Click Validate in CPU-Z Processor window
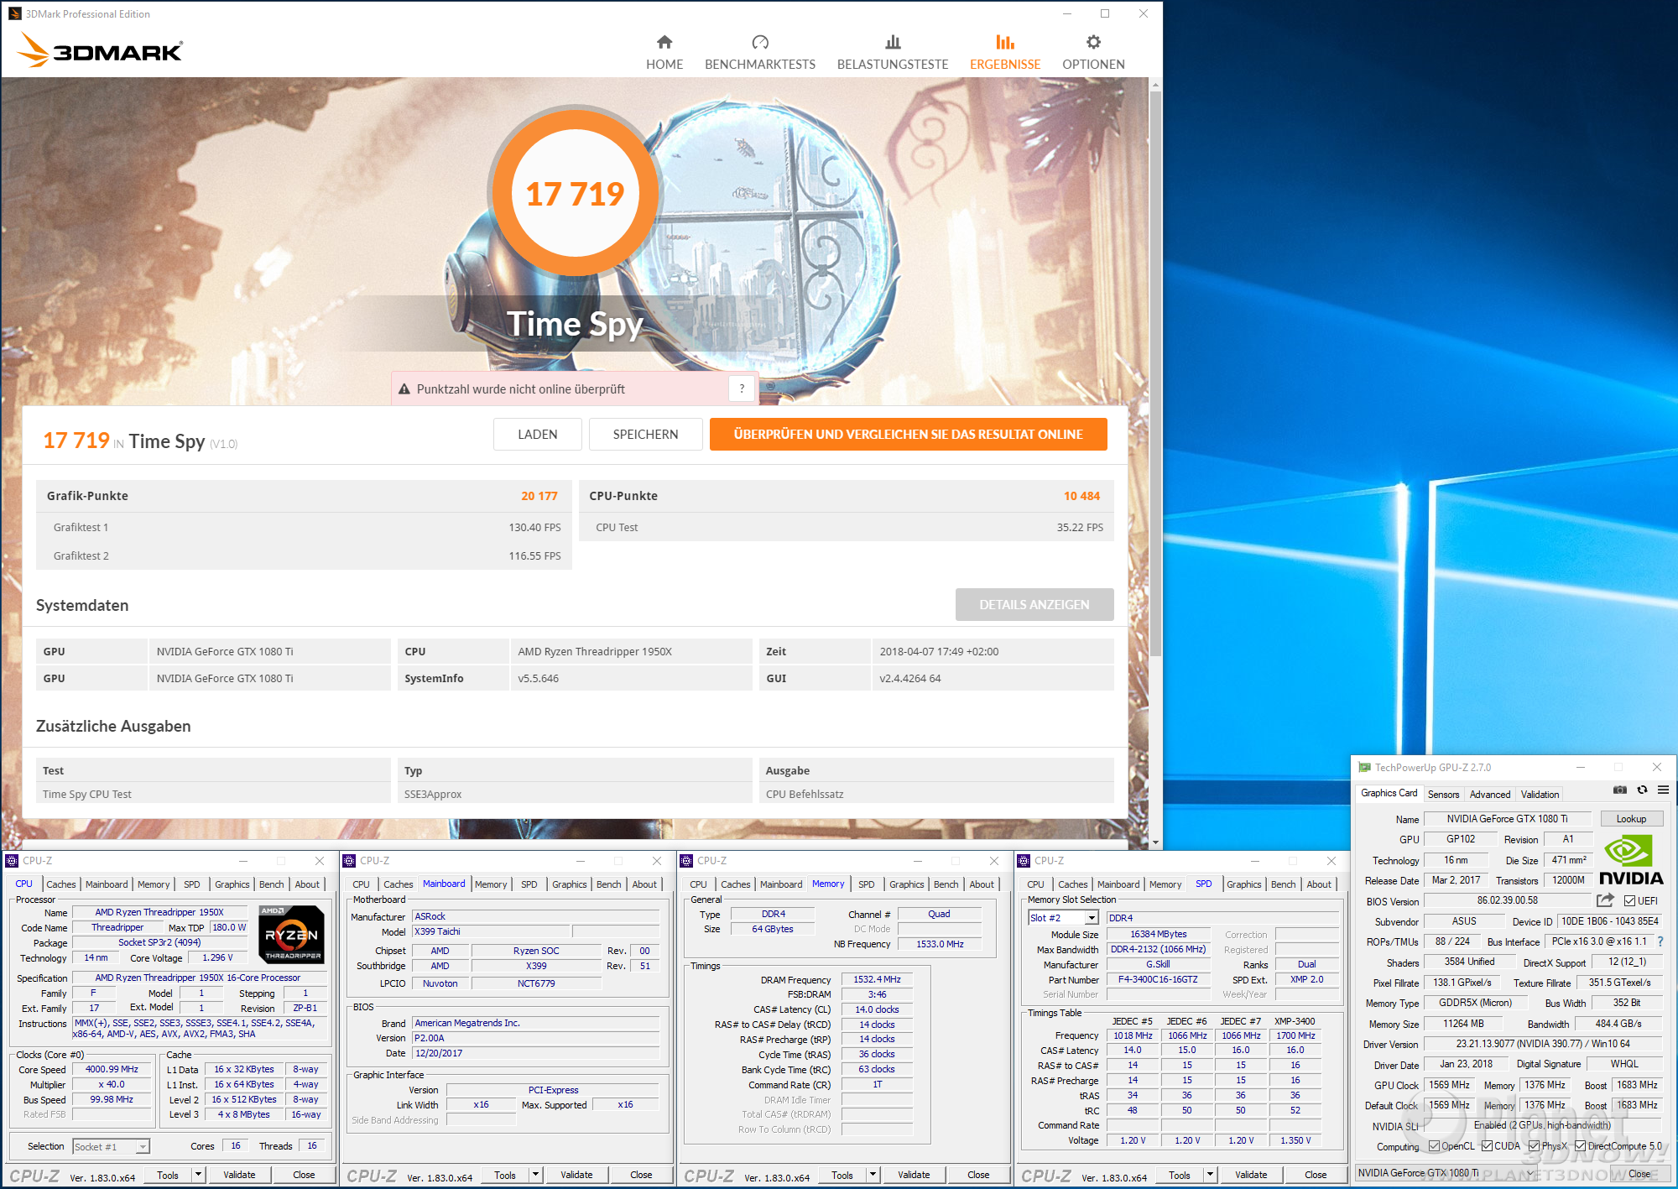 click(239, 1175)
